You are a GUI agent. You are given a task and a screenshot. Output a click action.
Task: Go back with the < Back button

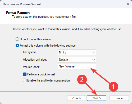point(77,98)
